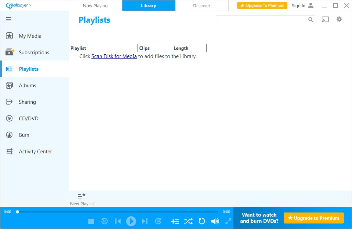Click the Burn flame icon
Image resolution: width=352 pixels, height=229 pixels.
tap(9, 135)
